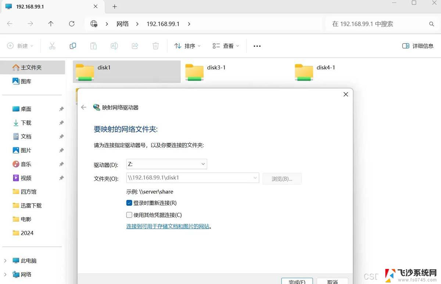The height and width of the screenshot is (284, 441).
Task: Open the 查看 view dropdown
Action: pyautogui.click(x=226, y=46)
